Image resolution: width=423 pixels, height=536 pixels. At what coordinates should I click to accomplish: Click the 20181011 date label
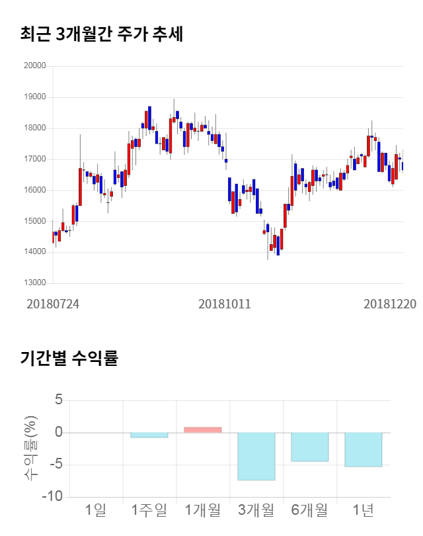tap(225, 304)
